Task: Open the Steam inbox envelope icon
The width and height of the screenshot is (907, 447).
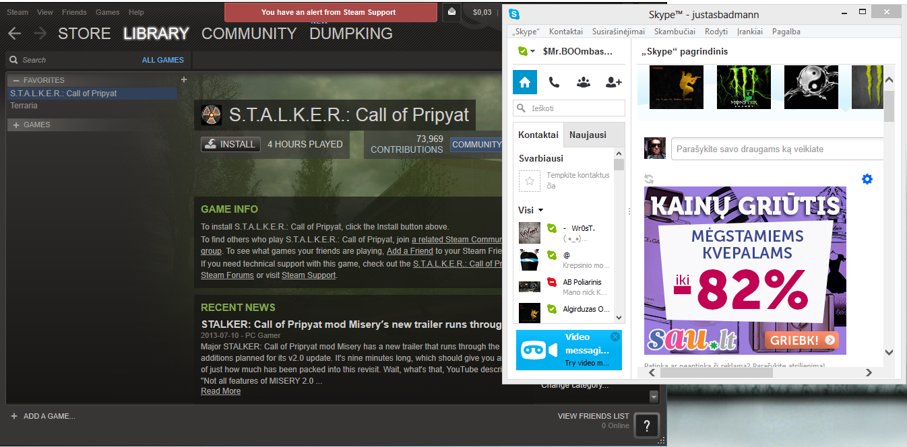Action: 451,11
